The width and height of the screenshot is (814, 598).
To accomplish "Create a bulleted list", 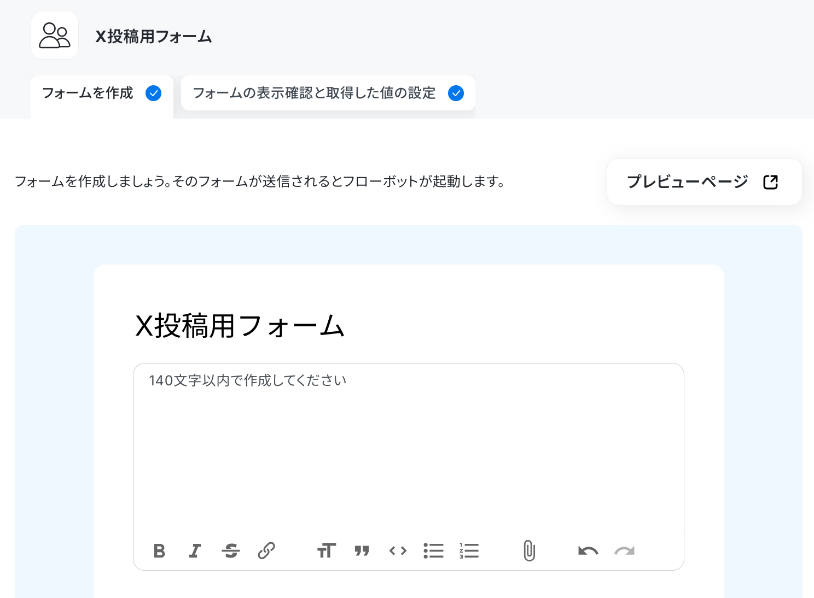I will click(433, 551).
